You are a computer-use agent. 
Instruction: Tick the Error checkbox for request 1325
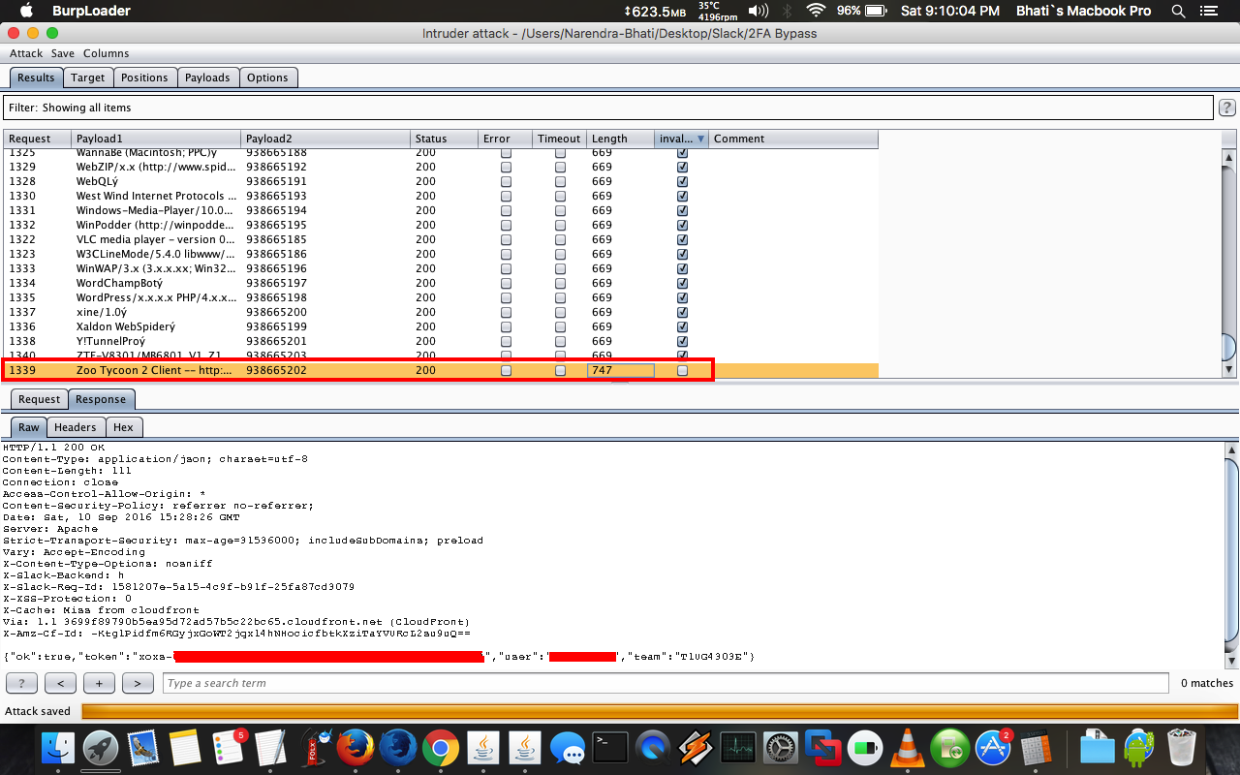tap(506, 152)
